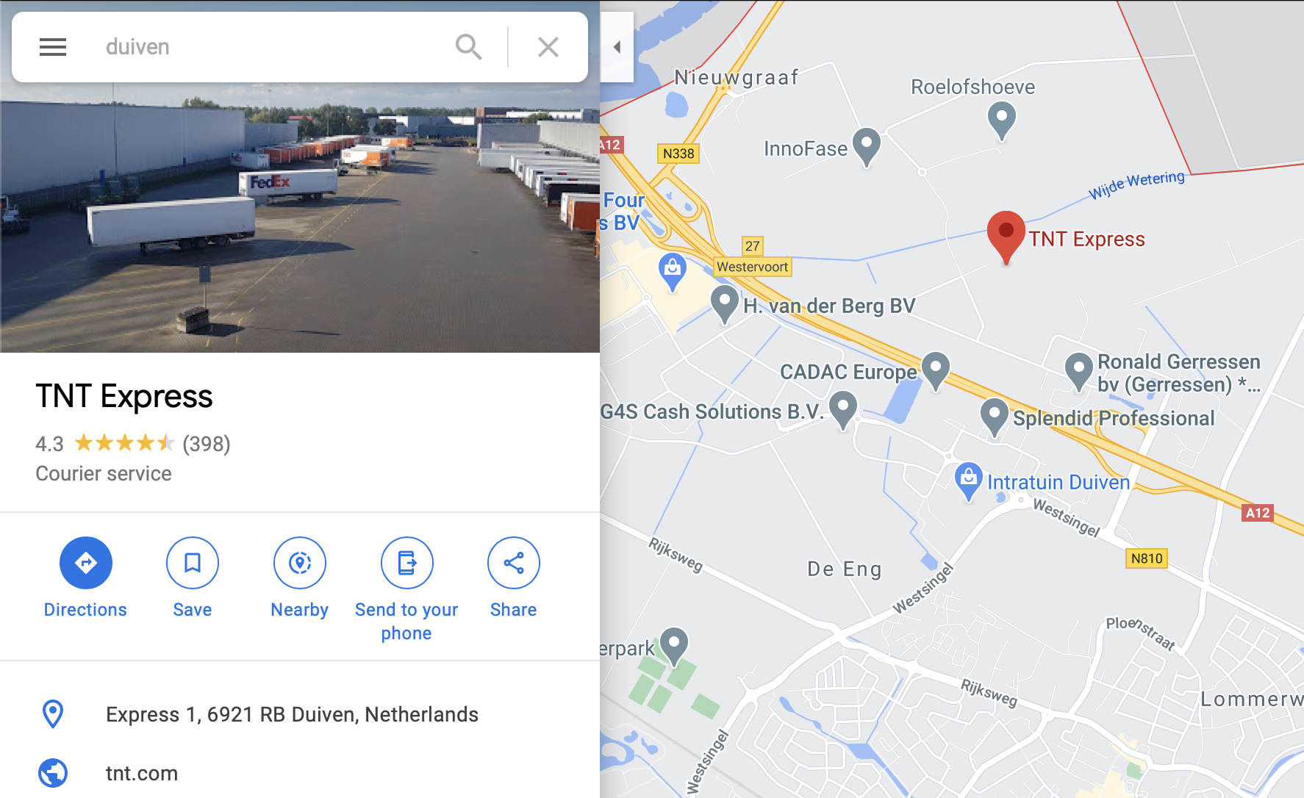Open the hamburger menu
Image resolution: width=1304 pixels, height=798 pixels.
(x=53, y=47)
